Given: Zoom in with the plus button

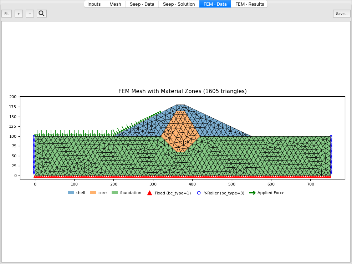Looking at the screenshot, I should point(19,14).
